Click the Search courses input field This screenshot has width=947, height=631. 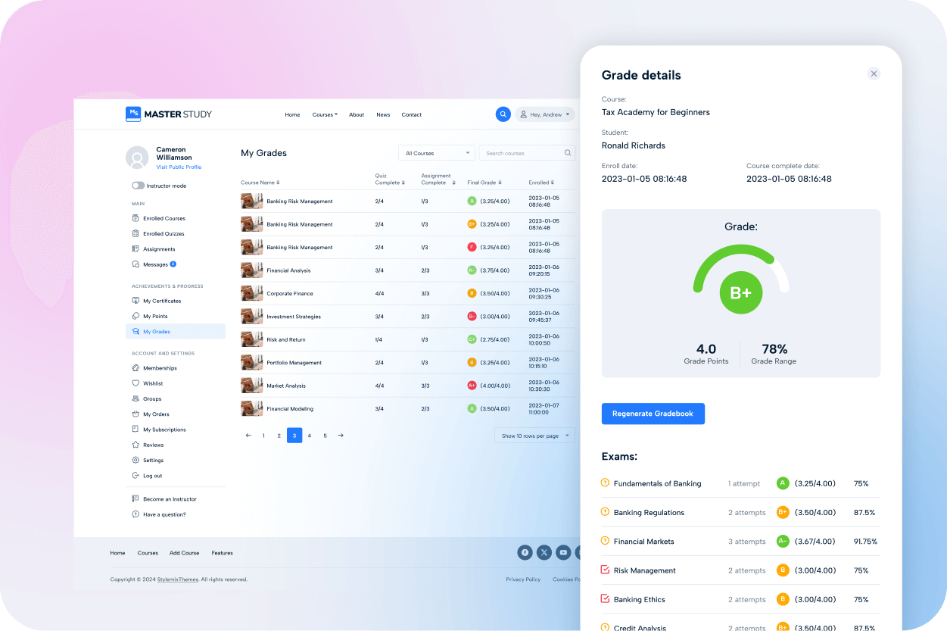pyautogui.click(x=522, y=153)
